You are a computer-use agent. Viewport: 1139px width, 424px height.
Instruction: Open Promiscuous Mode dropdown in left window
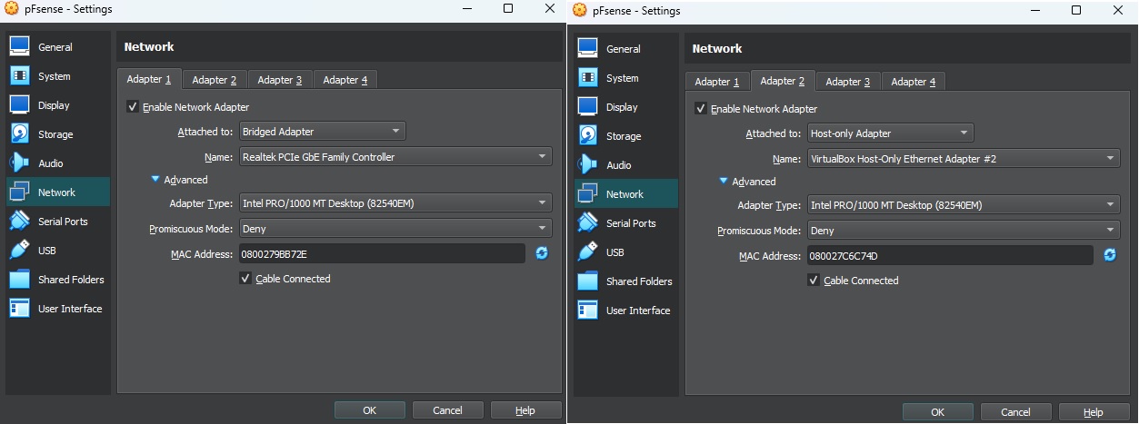click(x=395, y=229)
